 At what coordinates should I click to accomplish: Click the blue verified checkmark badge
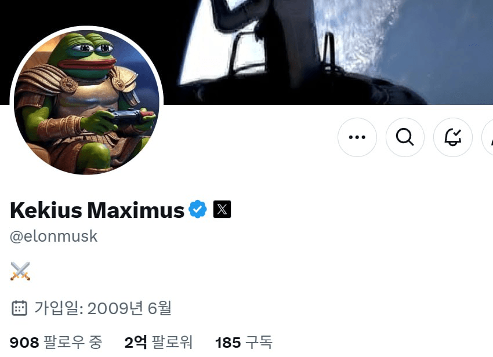198,209
